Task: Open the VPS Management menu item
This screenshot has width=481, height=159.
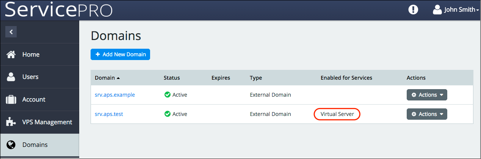Action: pyautogui.click(x=47, y=122)
